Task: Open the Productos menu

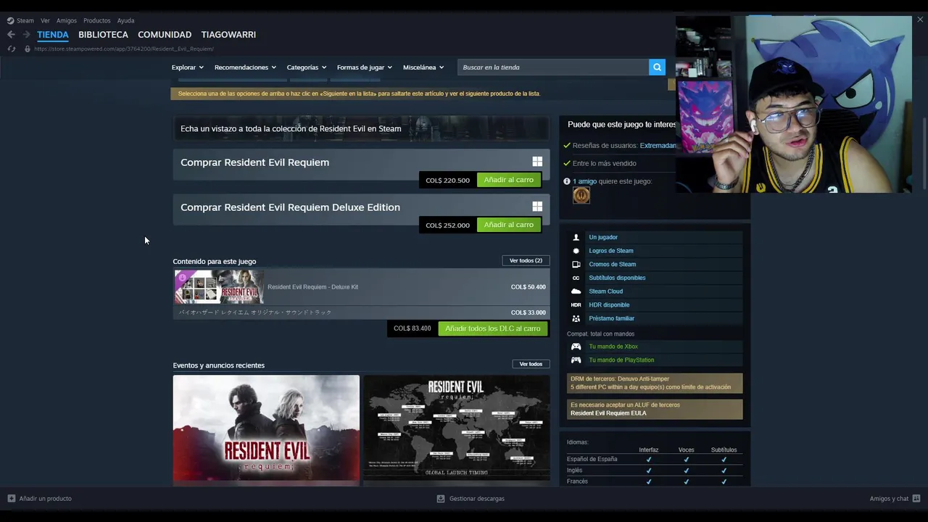Action: pyautogui.click(x=96, y=20)
